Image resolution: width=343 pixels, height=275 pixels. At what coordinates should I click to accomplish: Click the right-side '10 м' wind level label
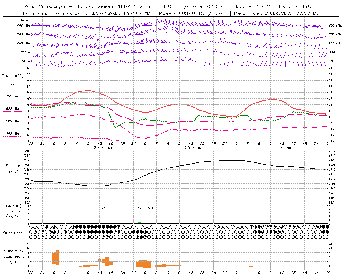point(333,61)
